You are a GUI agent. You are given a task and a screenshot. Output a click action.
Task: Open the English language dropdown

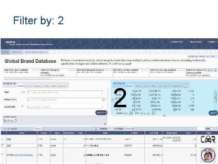(x=212, y=42)
